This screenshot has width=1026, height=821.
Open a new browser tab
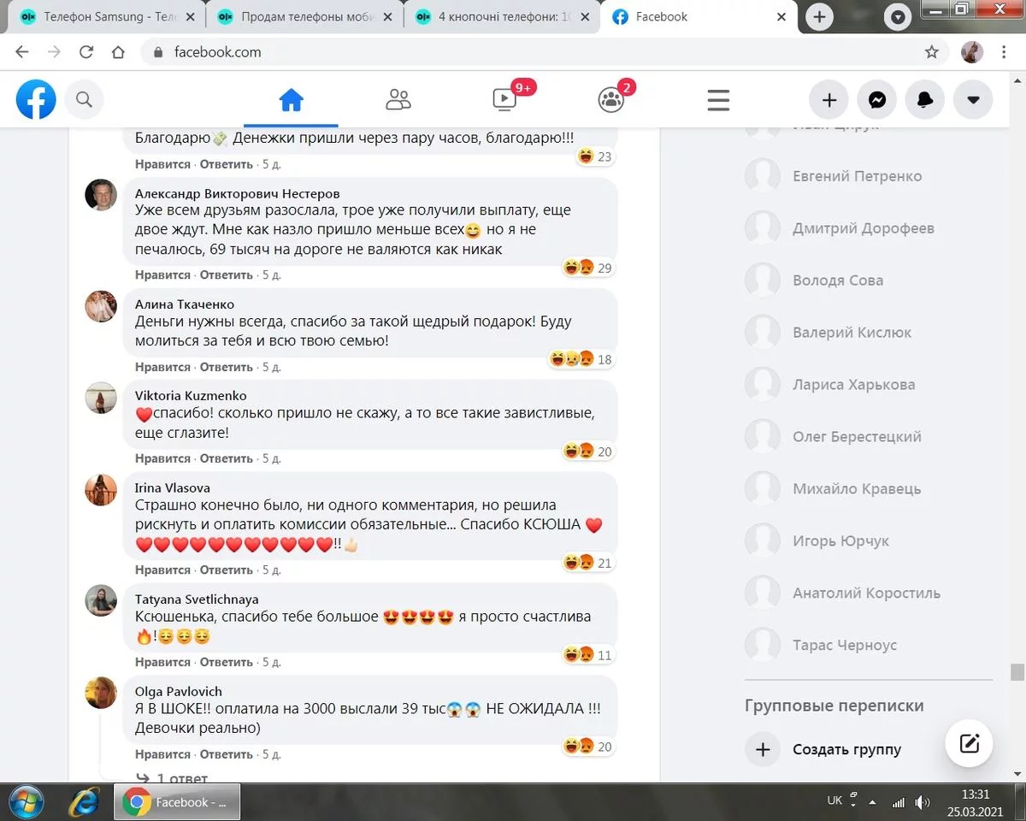pos(819,17)
